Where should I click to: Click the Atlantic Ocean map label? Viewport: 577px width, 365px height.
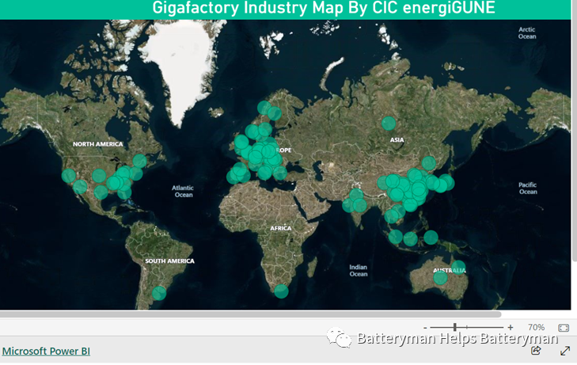pyautogui.click(x=183, y=192)
